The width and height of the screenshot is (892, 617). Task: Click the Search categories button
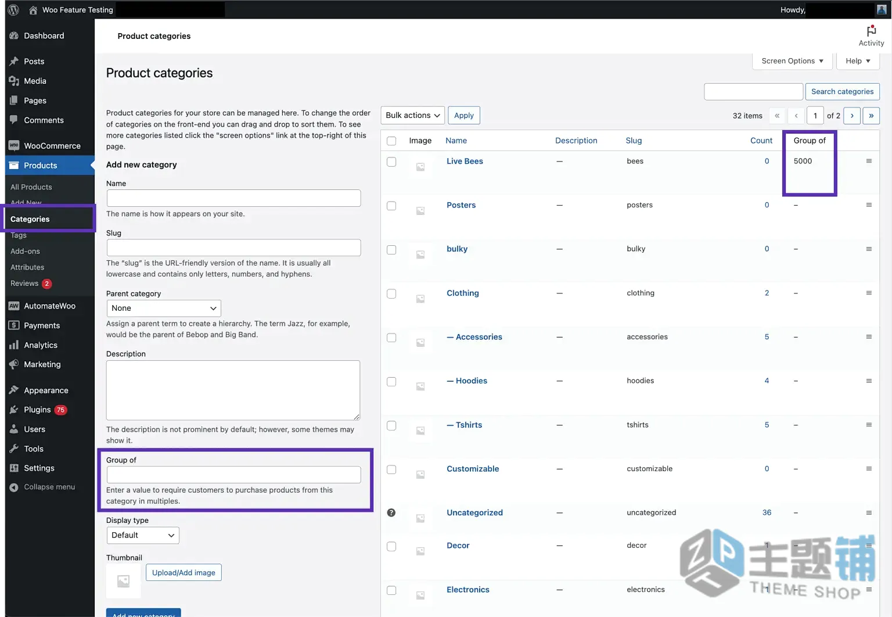pyautogui.click(x=842, y=92)
